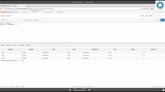Bookmark page with the star icon
The width and height of the screenshot is (165, 92).
[141, 9]
